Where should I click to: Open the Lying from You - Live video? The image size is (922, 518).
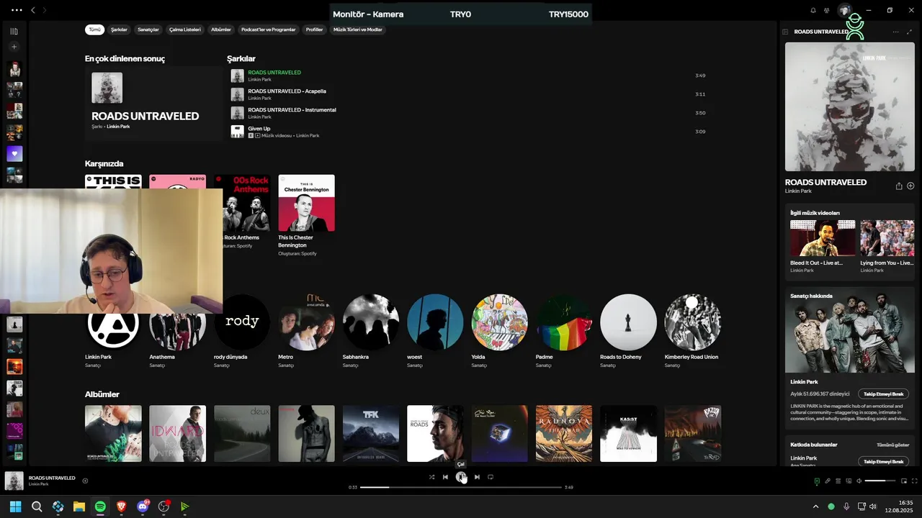tap(887, 238)
